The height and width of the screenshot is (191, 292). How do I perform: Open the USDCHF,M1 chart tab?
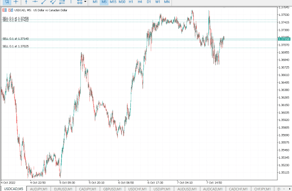137,189
